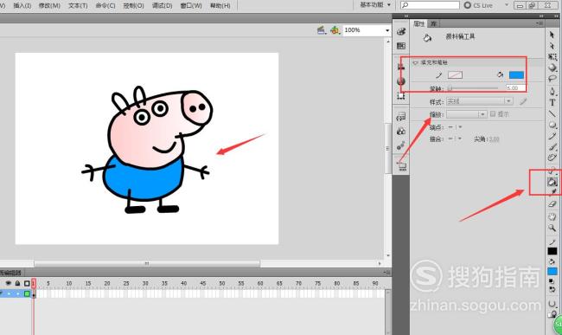Select the Pen tool

click(552, 91)
